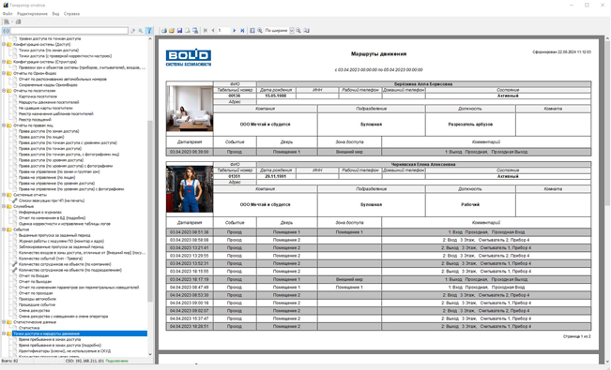
Task: Collapse the 'Статистические данные' folder
Action: pos(4,322)
